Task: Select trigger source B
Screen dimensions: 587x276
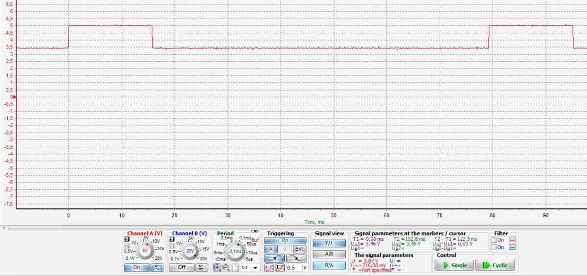Action: point(285,249)
